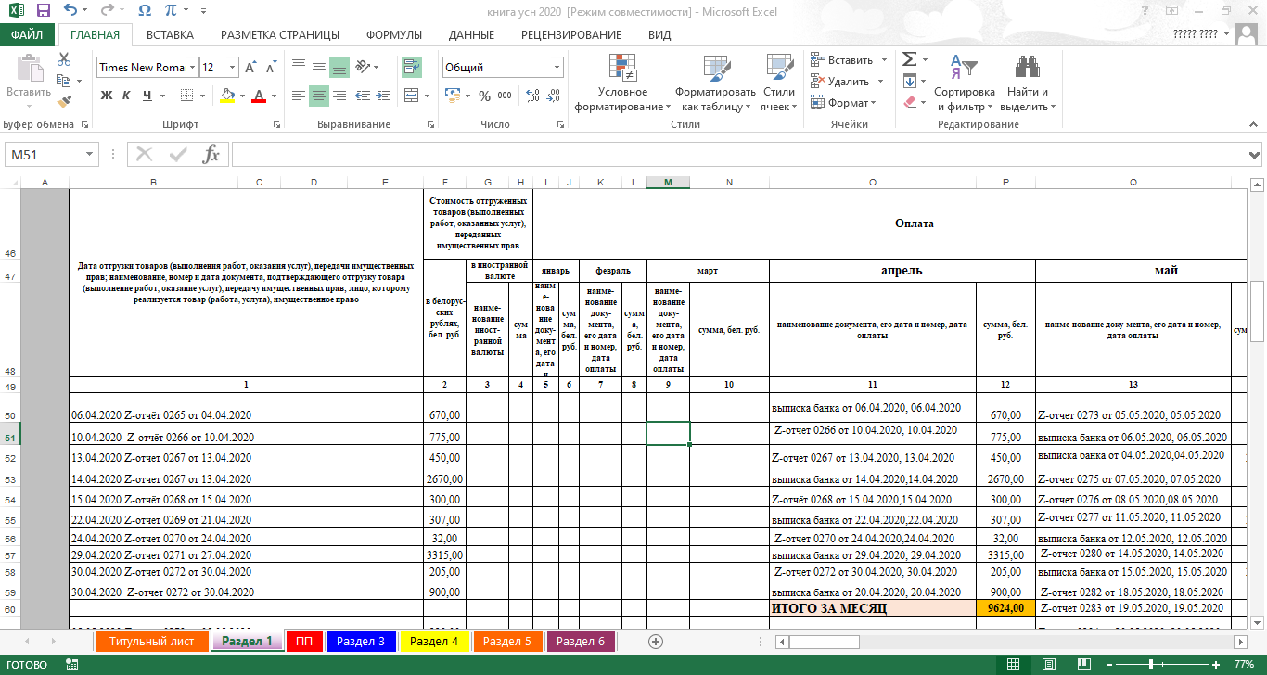Select the AutoSum sigma icon

[910, 59]
